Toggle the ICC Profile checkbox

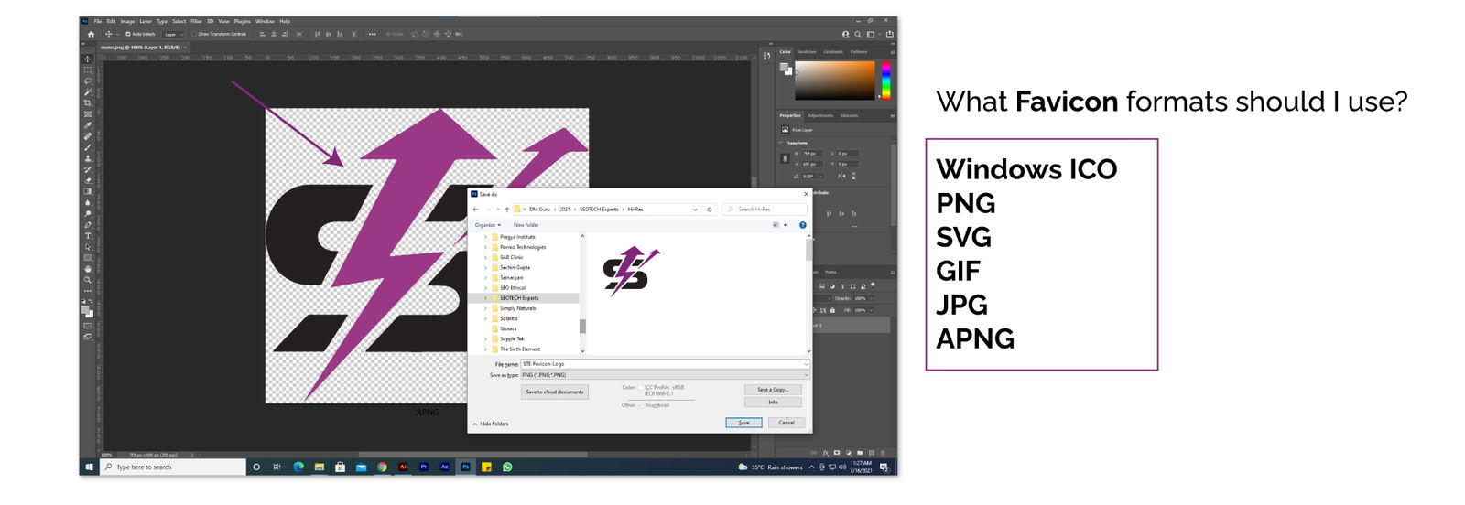coord(640,388)
